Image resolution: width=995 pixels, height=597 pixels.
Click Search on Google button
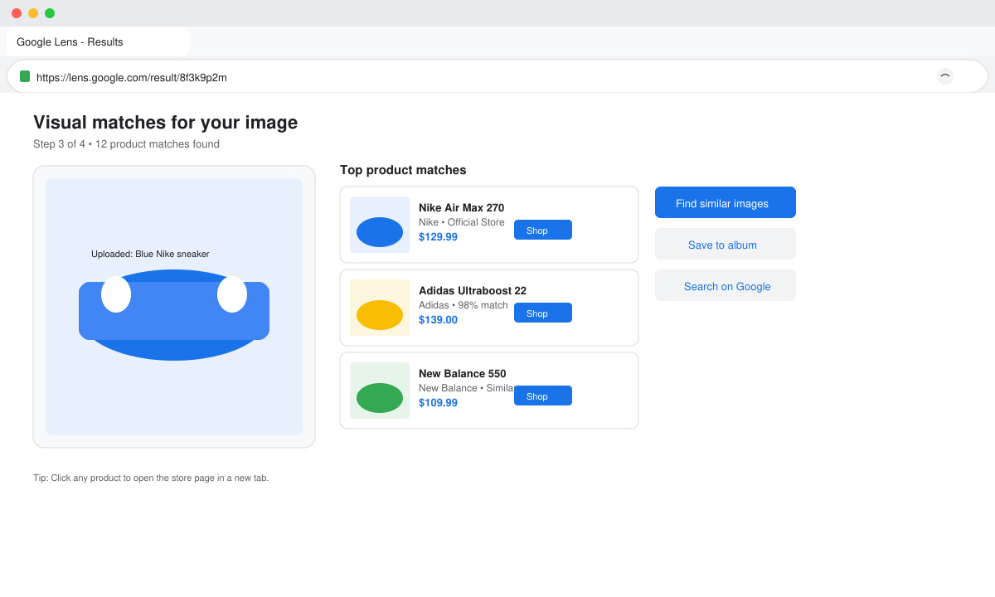point(726,285)
